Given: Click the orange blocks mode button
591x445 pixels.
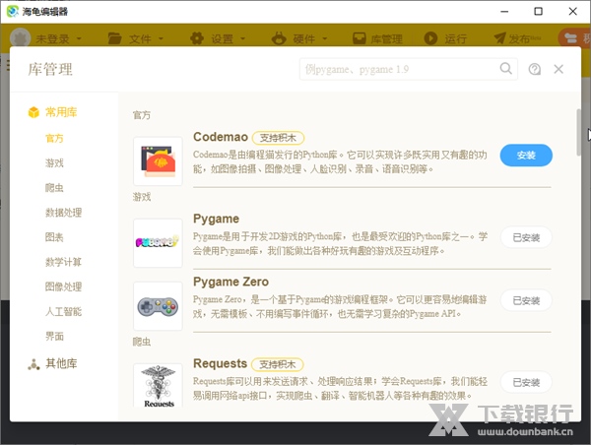Looking at the screenshot, I should tap(575, 38).
